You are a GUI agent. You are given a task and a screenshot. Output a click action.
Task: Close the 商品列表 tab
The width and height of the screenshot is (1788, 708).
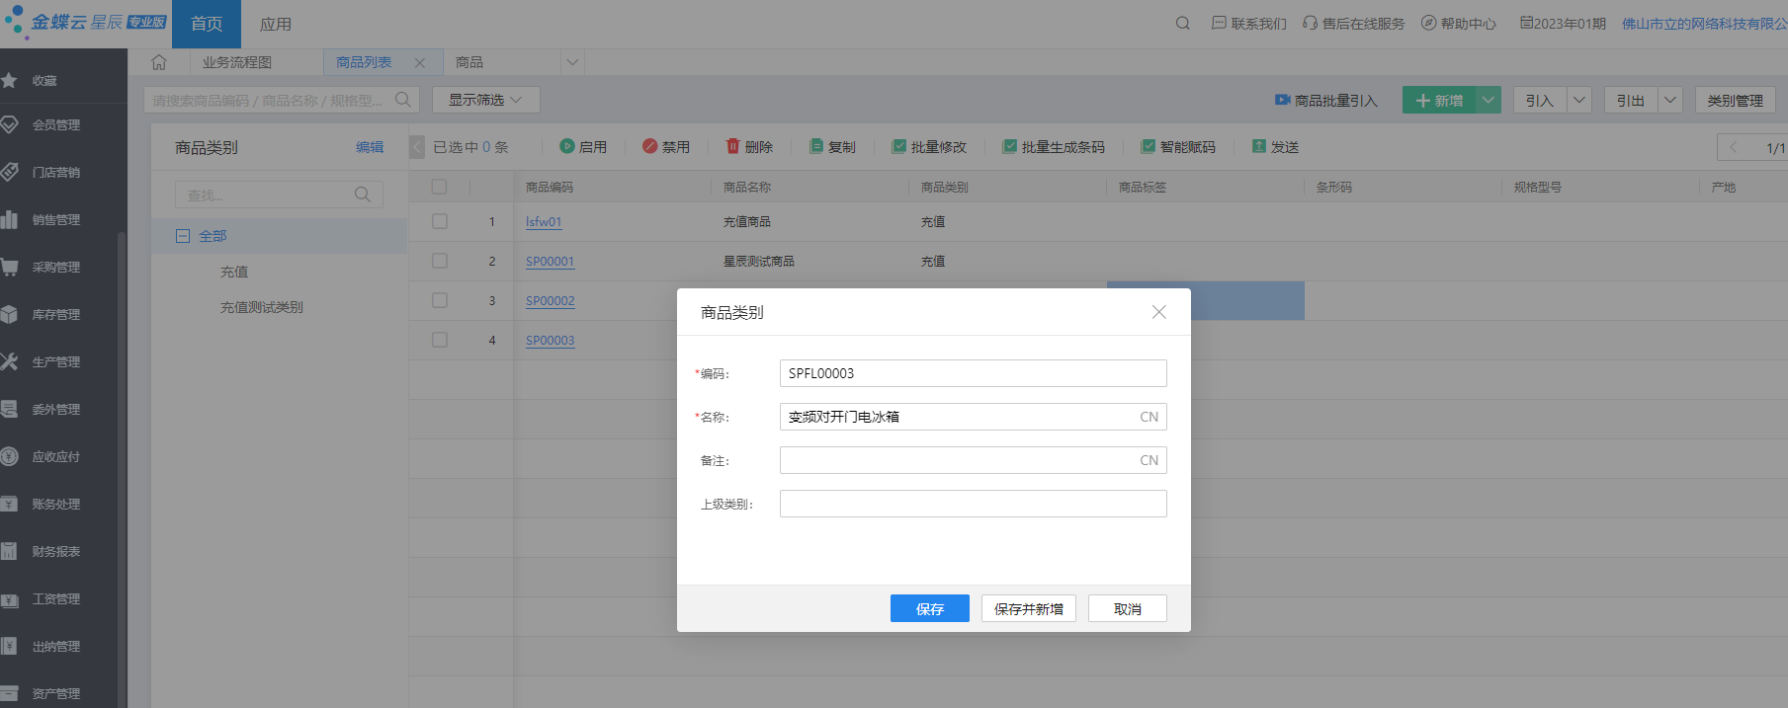pos(420,63)
